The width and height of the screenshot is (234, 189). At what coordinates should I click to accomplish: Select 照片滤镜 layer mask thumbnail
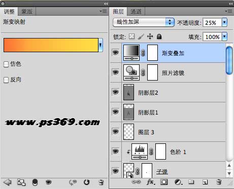click(152, 72)
